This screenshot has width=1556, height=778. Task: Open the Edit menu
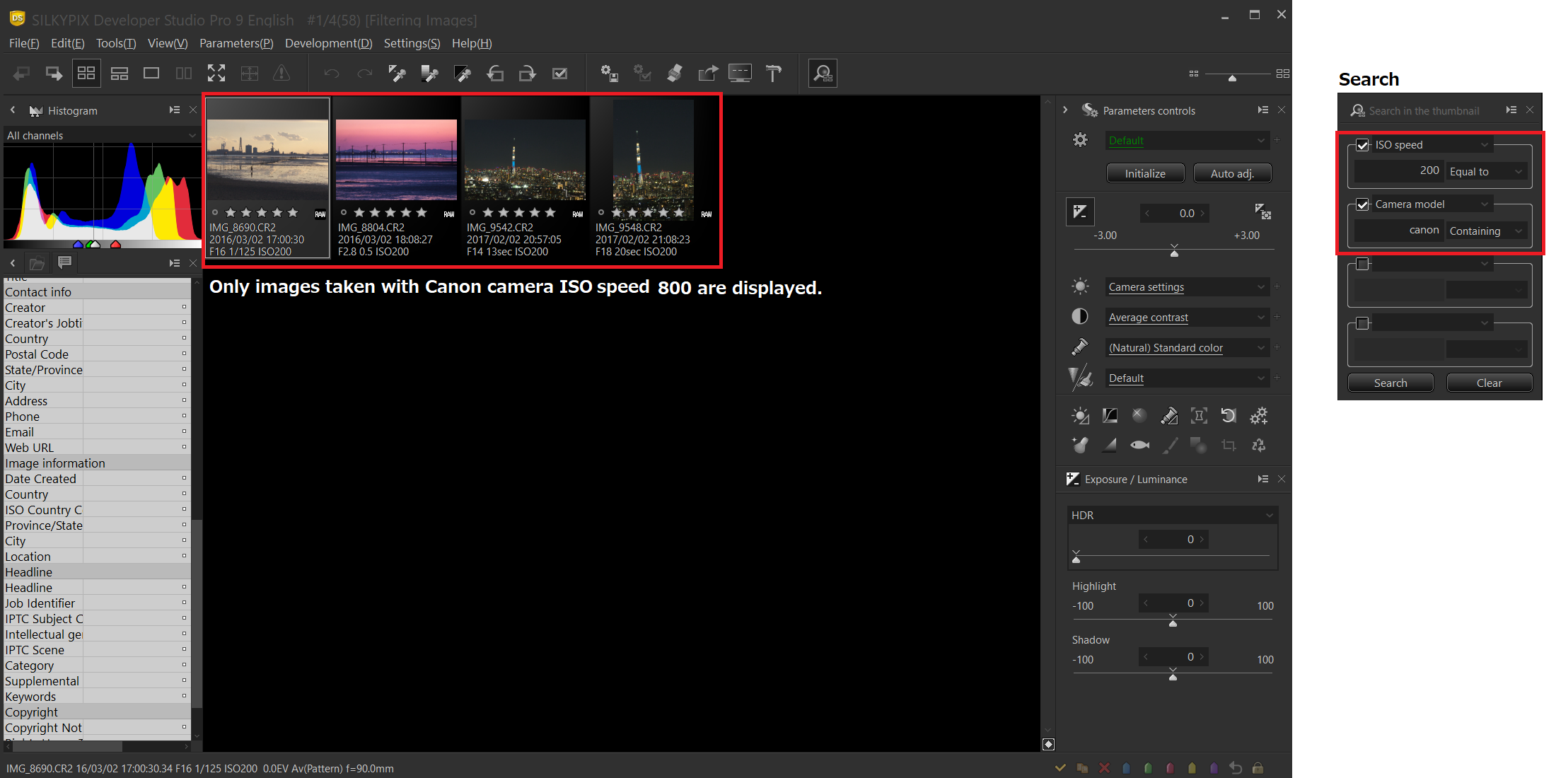click(x=67, y=43)
